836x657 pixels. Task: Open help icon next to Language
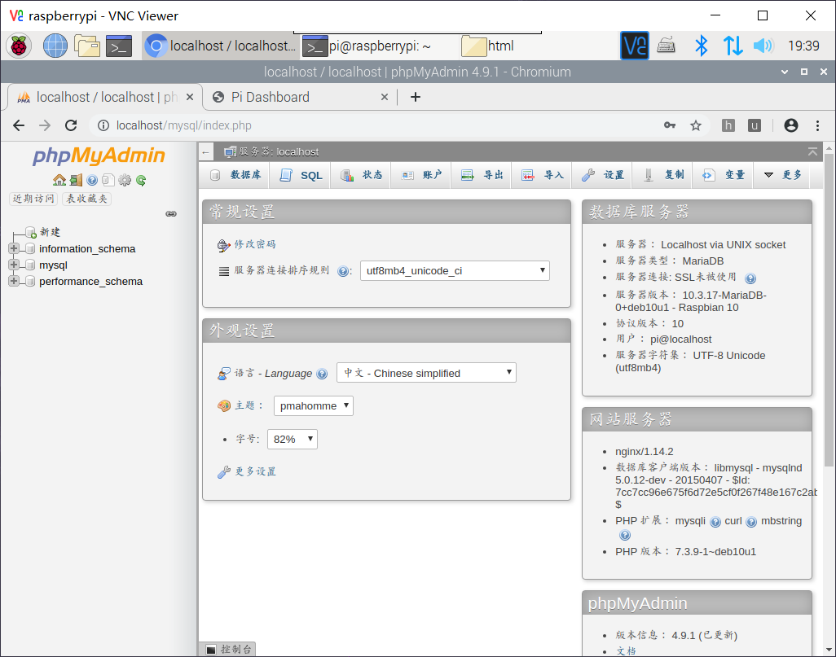click(x=322, y=374)
